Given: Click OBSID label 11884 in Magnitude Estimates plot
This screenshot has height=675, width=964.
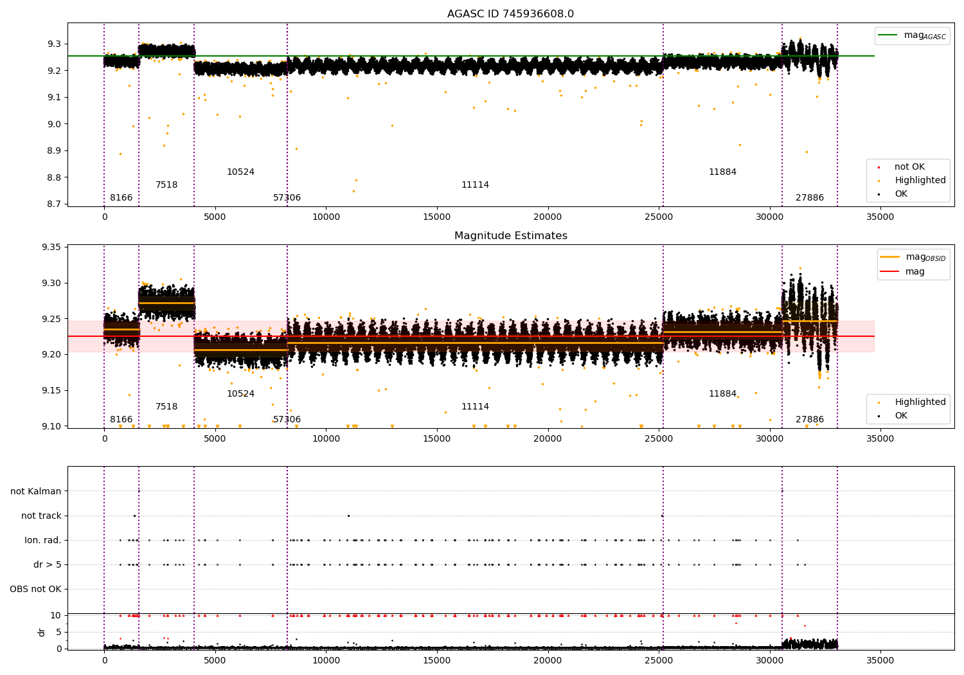Looking at the screenshot, I should pyautogui.click(x=722, y=394).
